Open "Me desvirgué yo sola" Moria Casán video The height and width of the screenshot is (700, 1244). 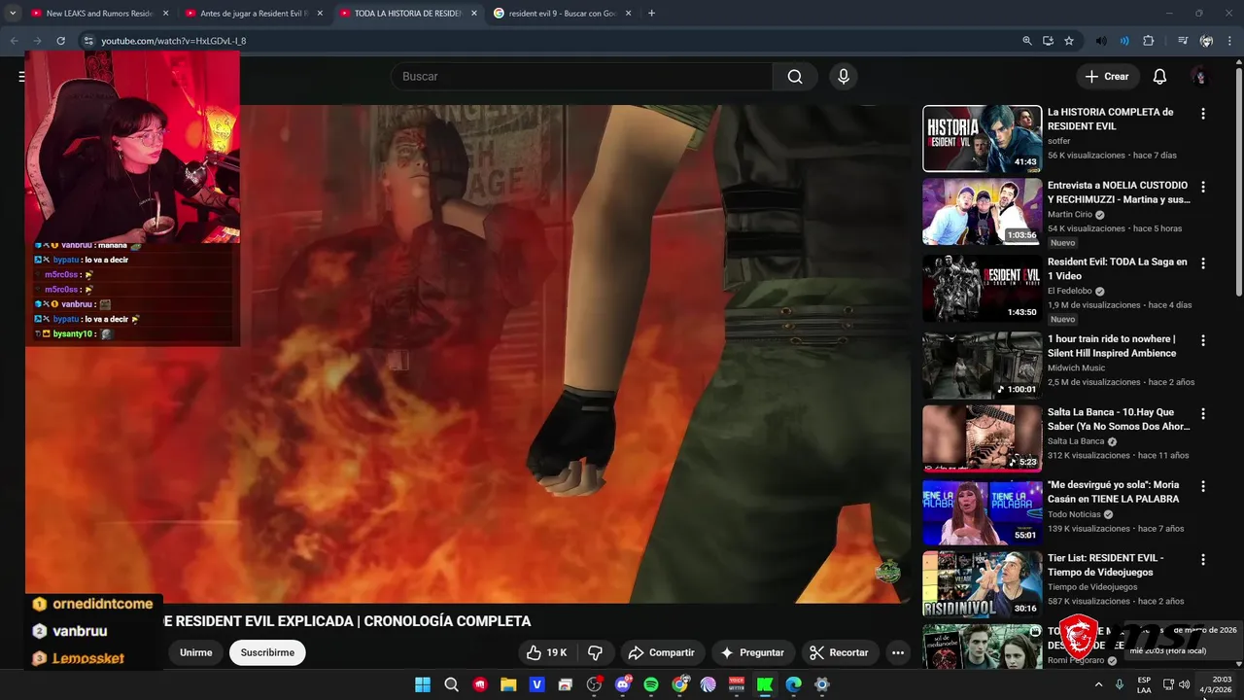(x=982, y=512)
